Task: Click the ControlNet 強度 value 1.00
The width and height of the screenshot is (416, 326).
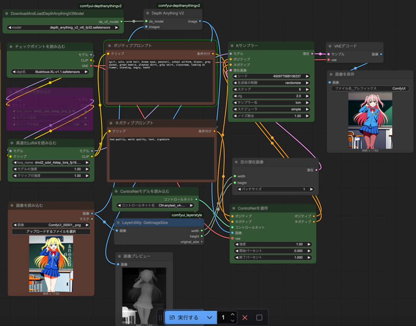Action: pos(299,244)
